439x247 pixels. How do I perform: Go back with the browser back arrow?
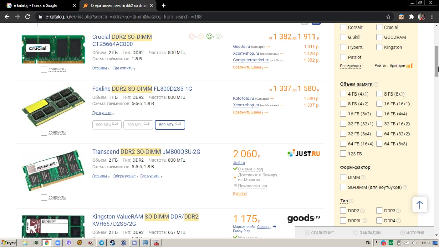tap(7, 16)
